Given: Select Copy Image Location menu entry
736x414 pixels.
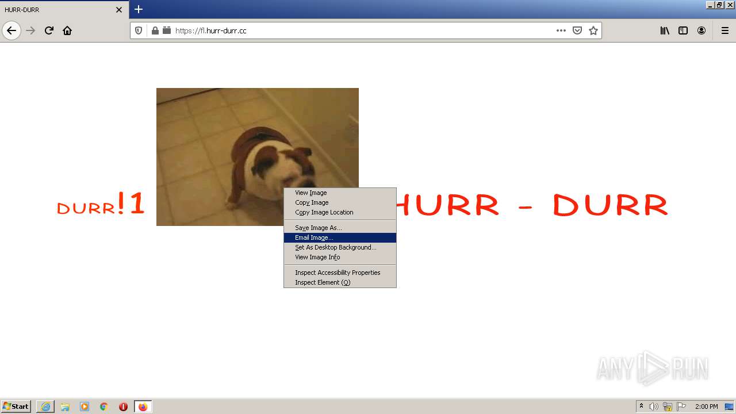Looking at the screenshot, I should (x=340, y=212).
